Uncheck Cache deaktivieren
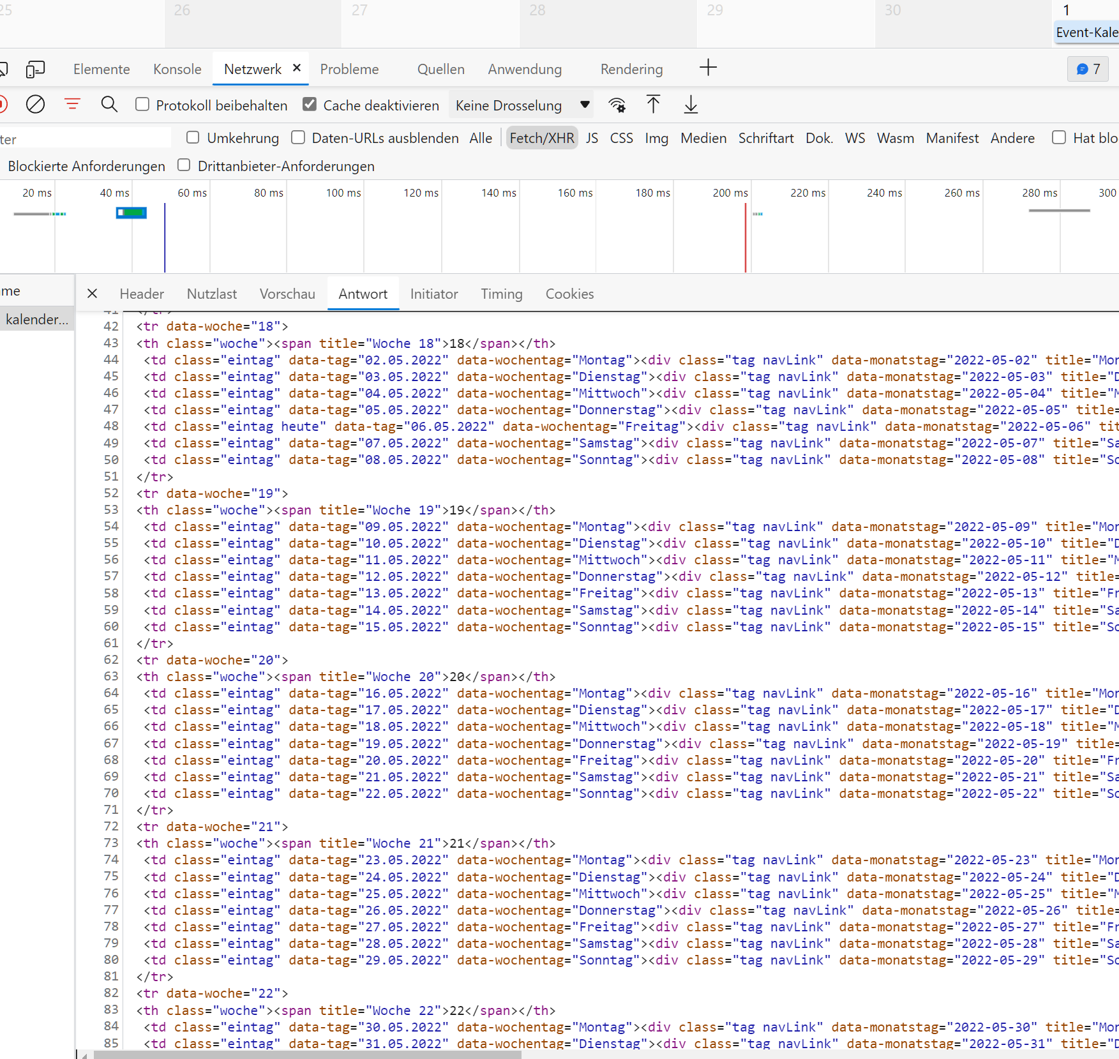1119x1059 pixels. point(310,104)
